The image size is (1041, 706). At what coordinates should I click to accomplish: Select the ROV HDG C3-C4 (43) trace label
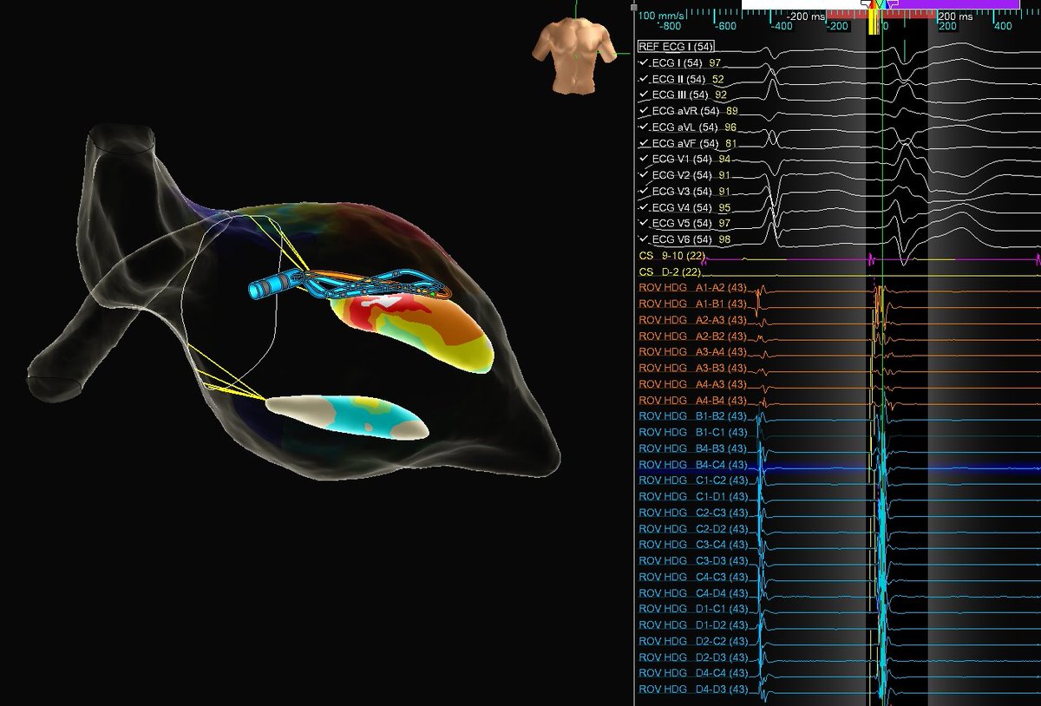[692, 545]
